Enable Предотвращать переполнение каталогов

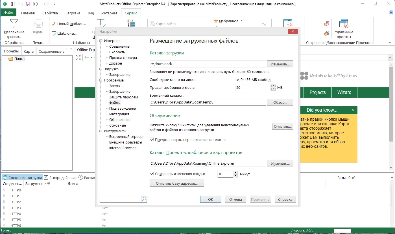pos(152,139)
